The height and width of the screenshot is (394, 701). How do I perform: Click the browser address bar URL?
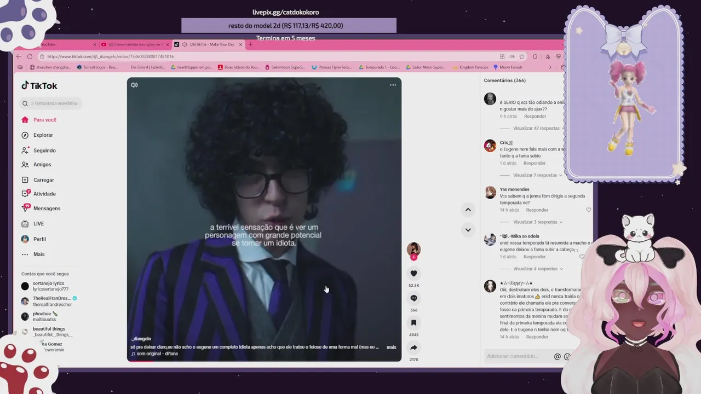point(111,56)
